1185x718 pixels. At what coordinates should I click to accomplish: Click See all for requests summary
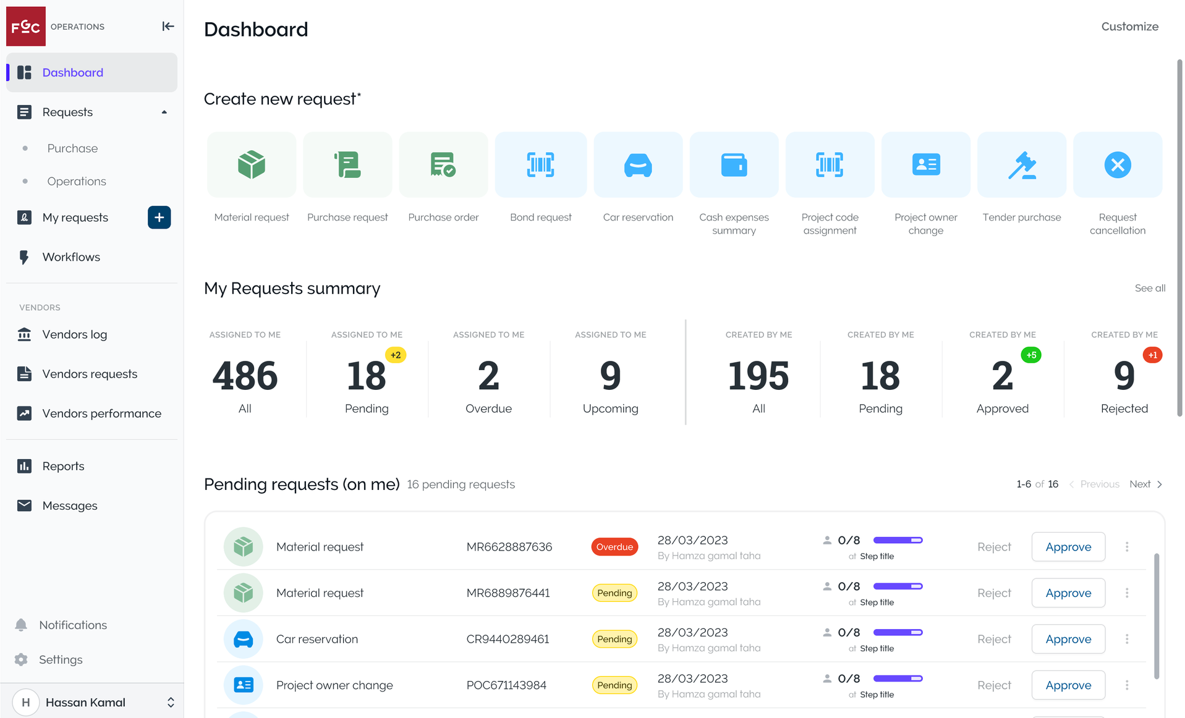[1149, 288]
